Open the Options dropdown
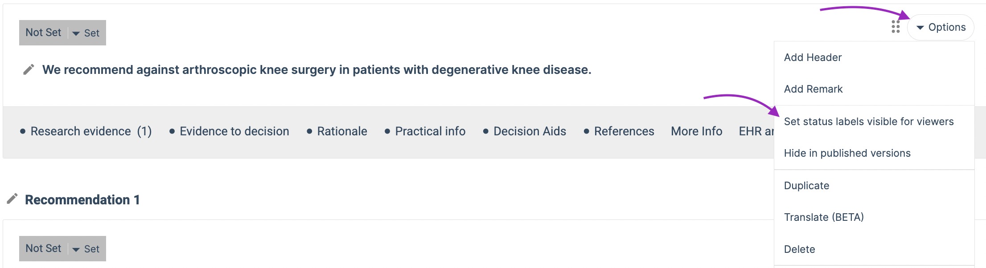Image resolution: width=986 pixels, height=268 pixels. (941, 28)
